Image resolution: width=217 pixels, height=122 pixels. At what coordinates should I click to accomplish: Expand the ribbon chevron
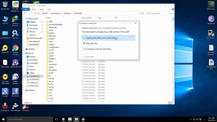tap(170, 9)
